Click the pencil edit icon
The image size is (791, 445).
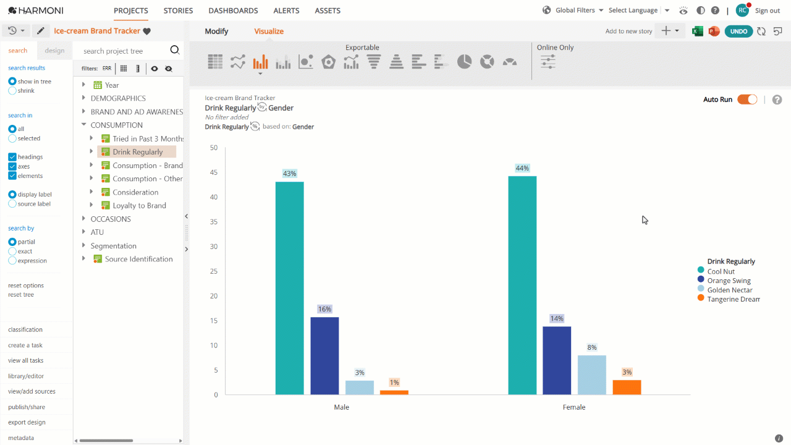coord(41,31)
